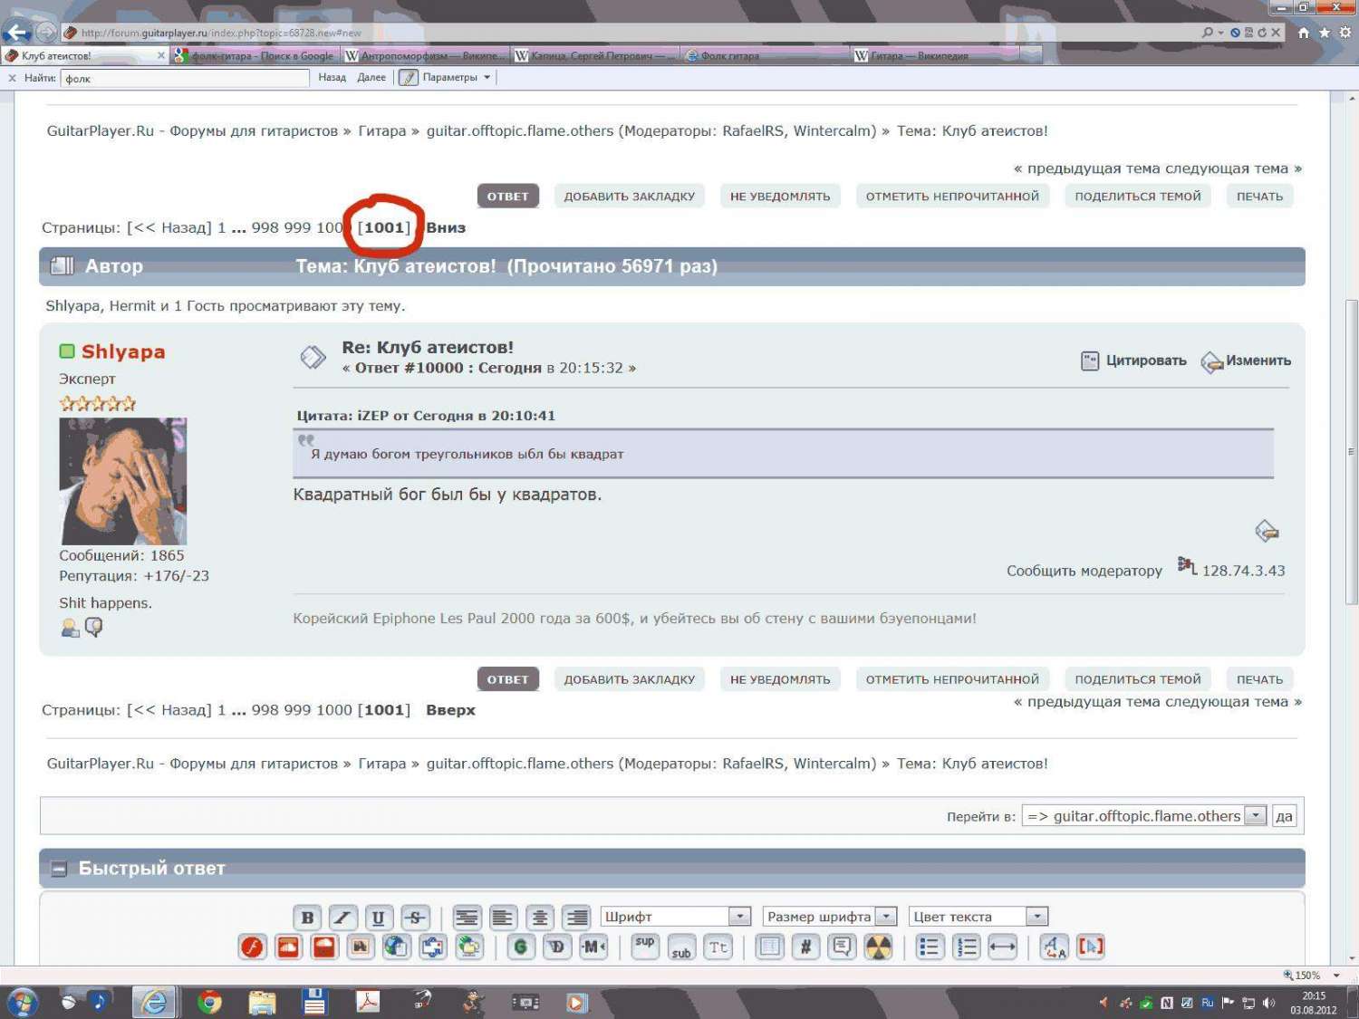
Task: Open the address bar search dropdown arrow
Action: 1220,33
